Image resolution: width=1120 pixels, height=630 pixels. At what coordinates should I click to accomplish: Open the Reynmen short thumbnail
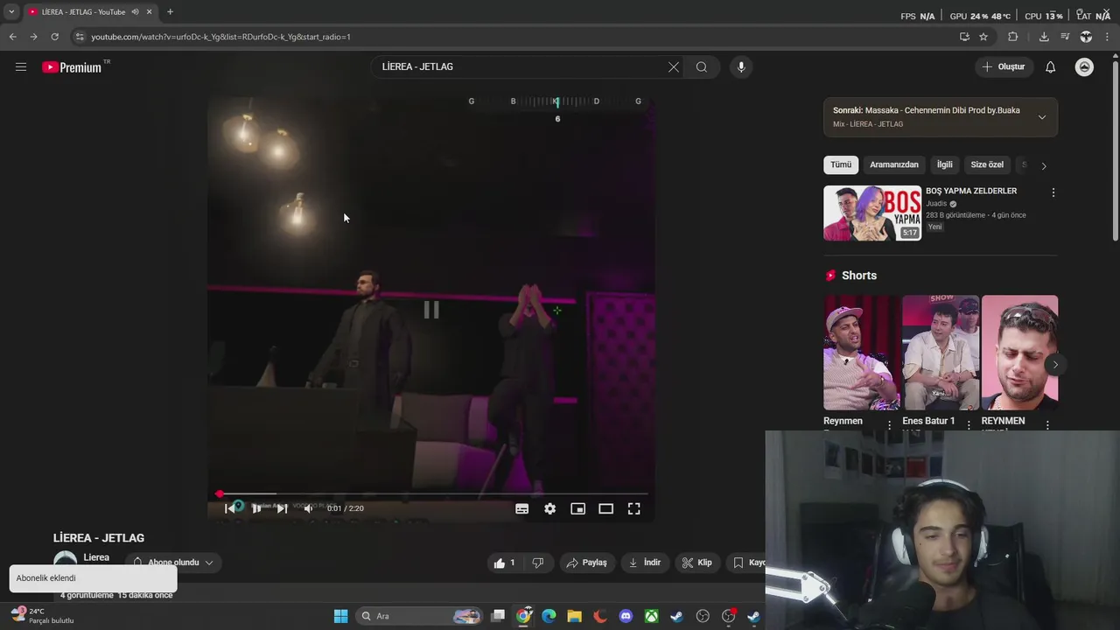(862, 353)
